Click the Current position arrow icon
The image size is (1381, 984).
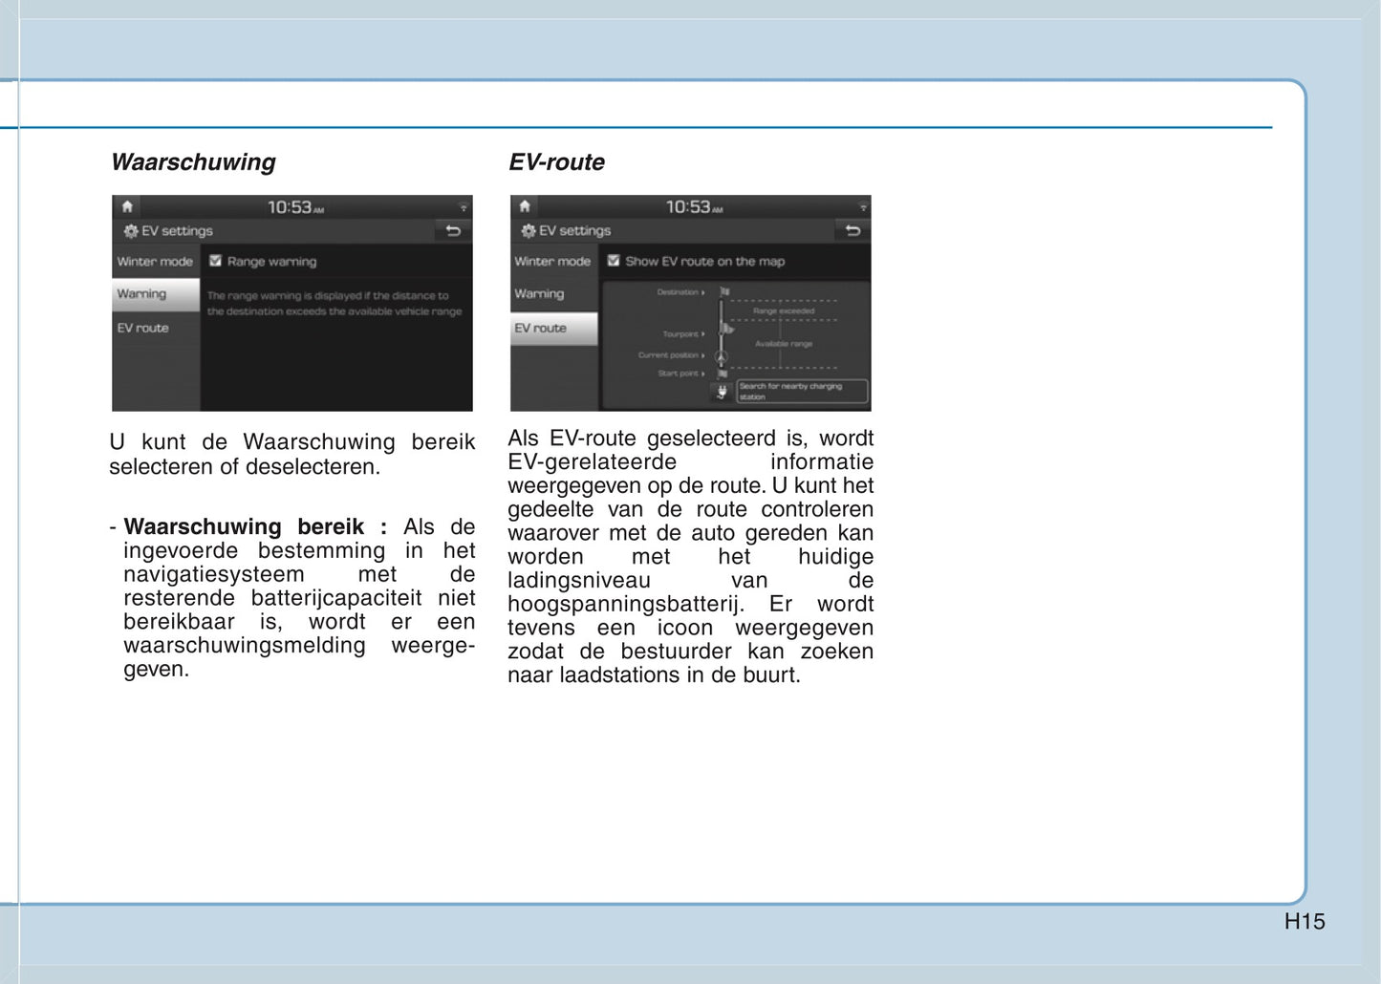[722, 356]
